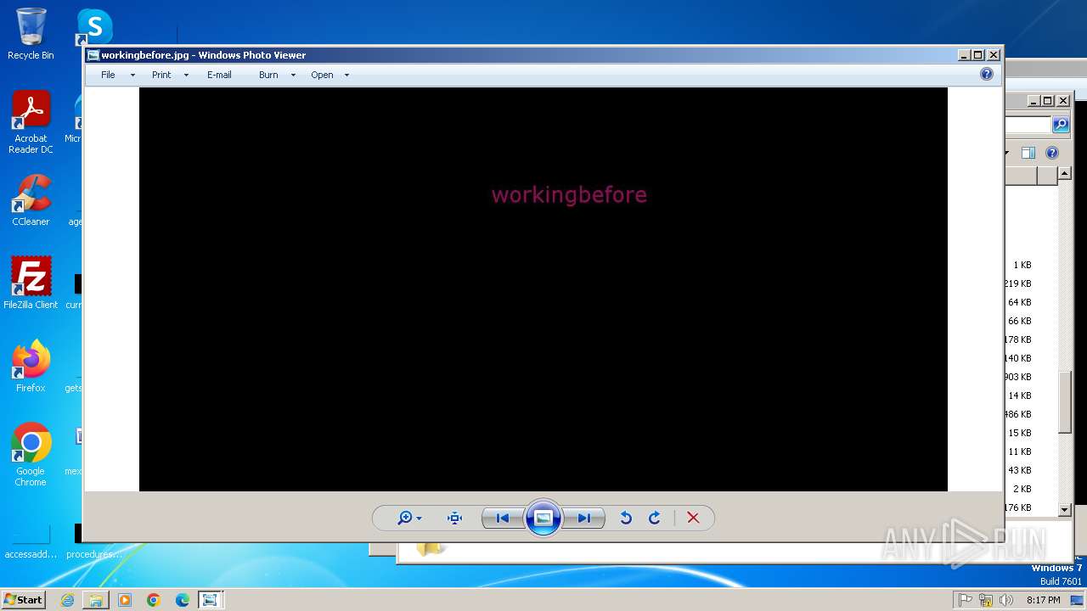
Task: Click the taskbar clock 8:17 PM
Action: click(x=1043, y=600)
